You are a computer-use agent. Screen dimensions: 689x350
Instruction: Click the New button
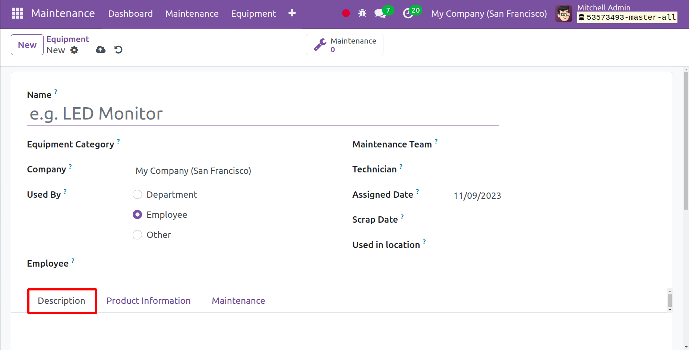(x=27, y=45)
